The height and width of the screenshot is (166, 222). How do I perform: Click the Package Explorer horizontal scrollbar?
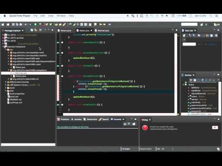click(28, 144)
